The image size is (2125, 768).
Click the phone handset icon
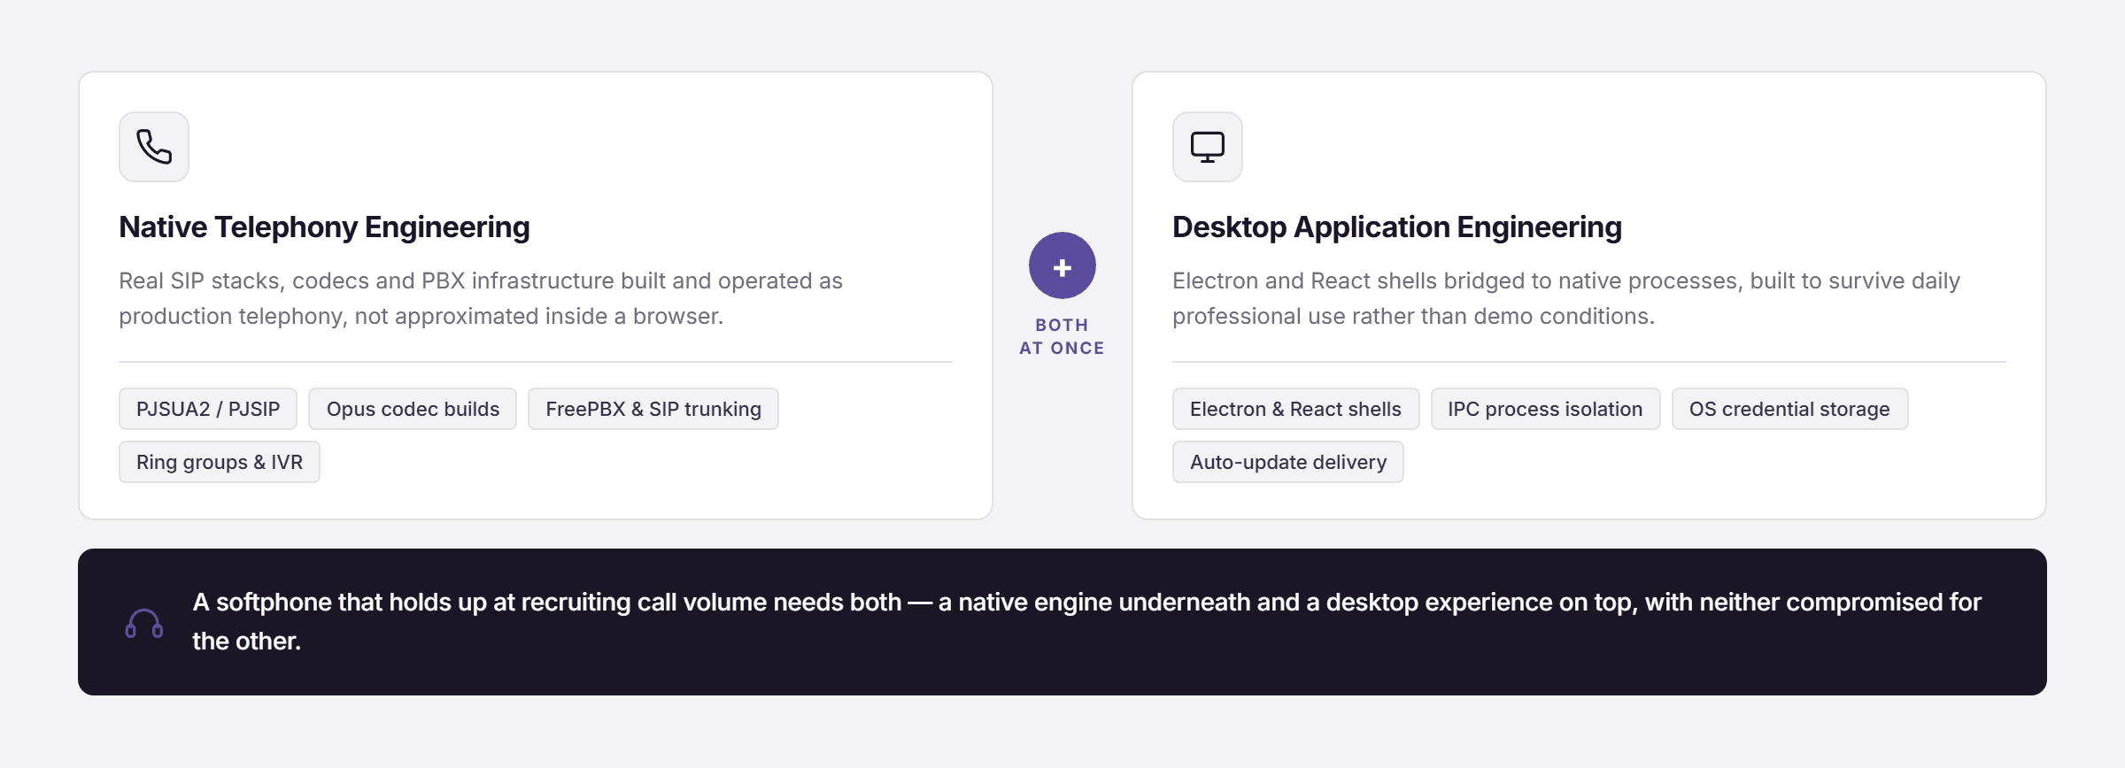154,147
